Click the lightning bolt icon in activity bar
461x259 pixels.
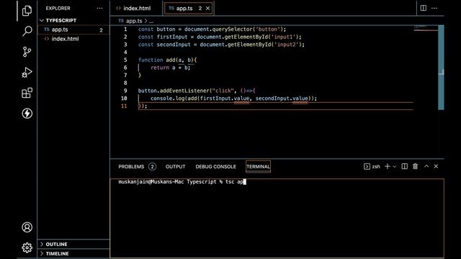point(27,114)
